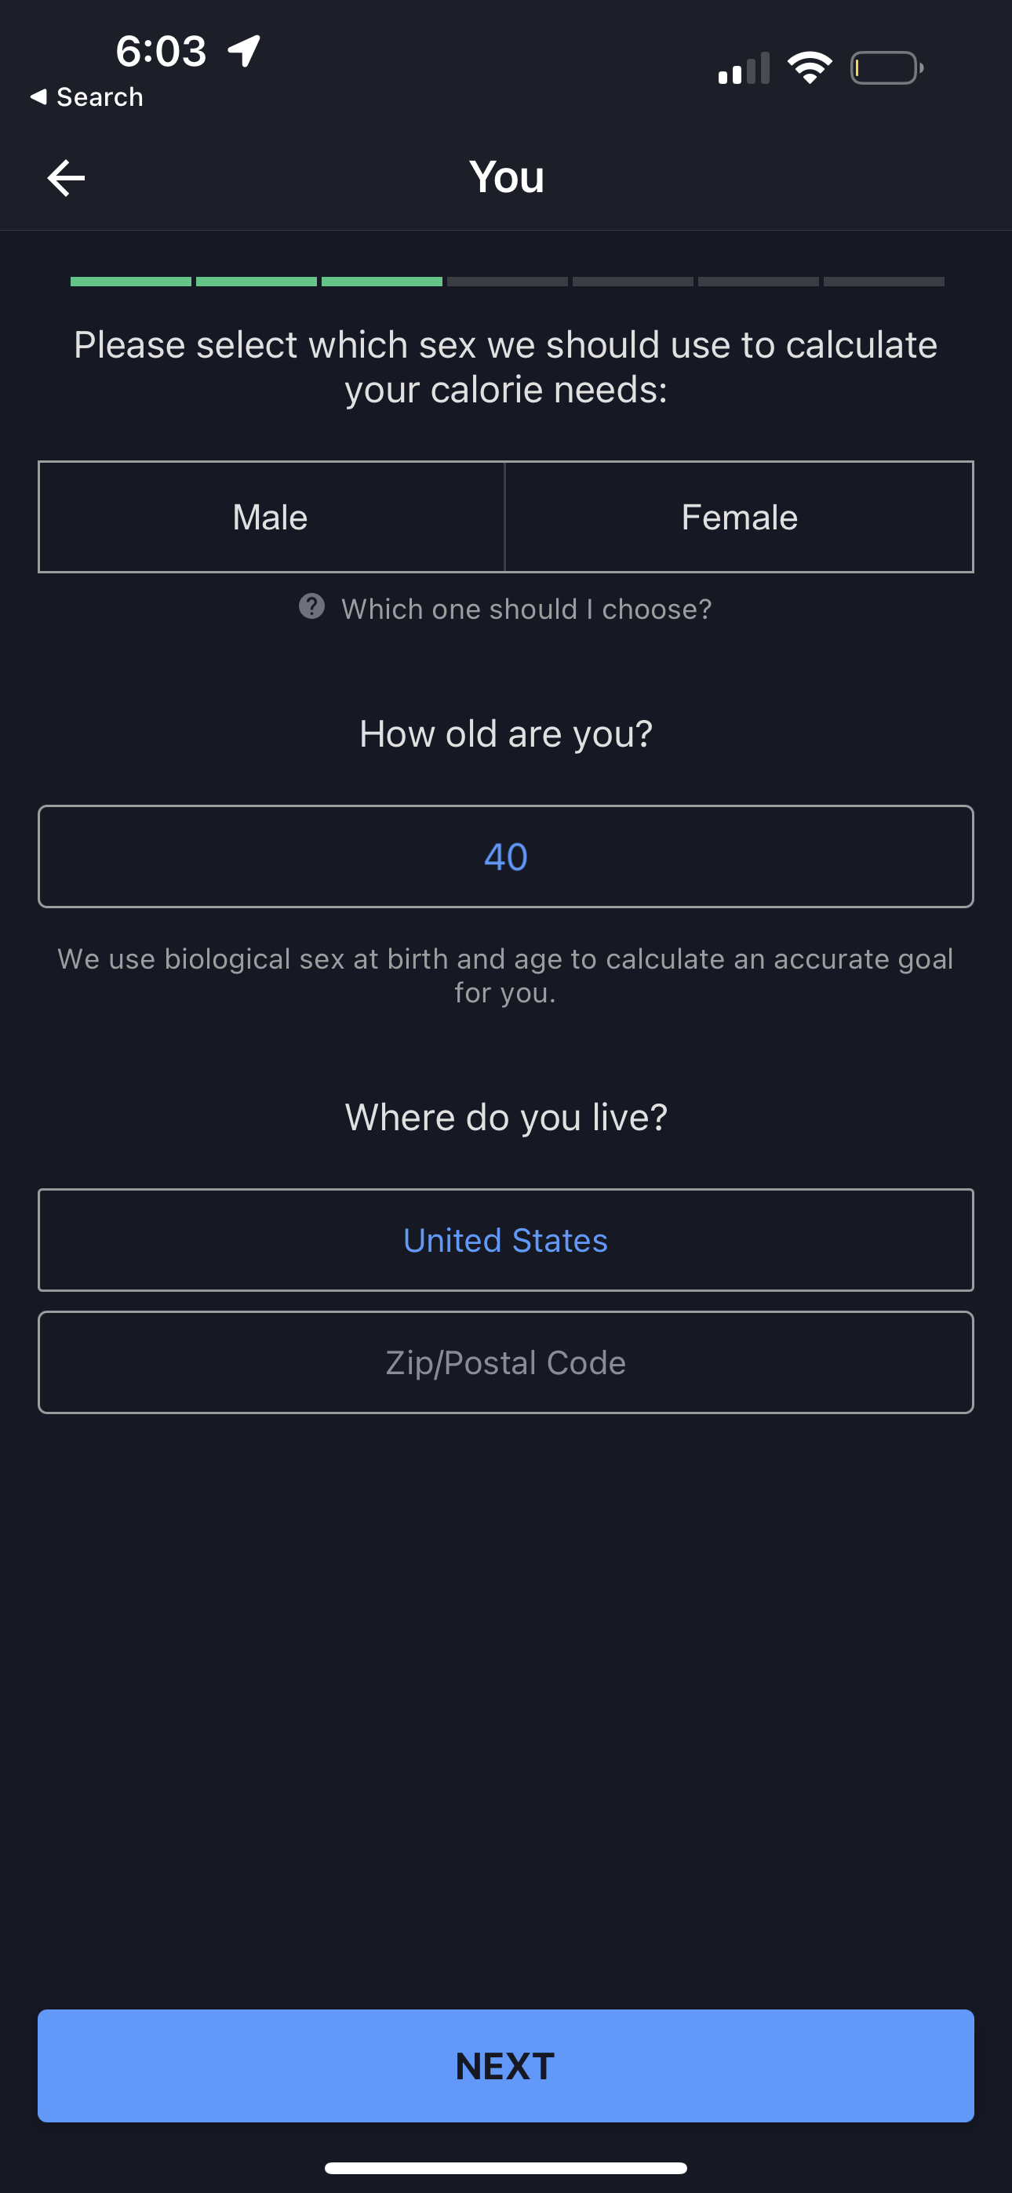This screenshot has width=1012, height=2193.
Task: Tap the Wi-Fi status icon
Action: pyautogui.click(x=810, y=67)
